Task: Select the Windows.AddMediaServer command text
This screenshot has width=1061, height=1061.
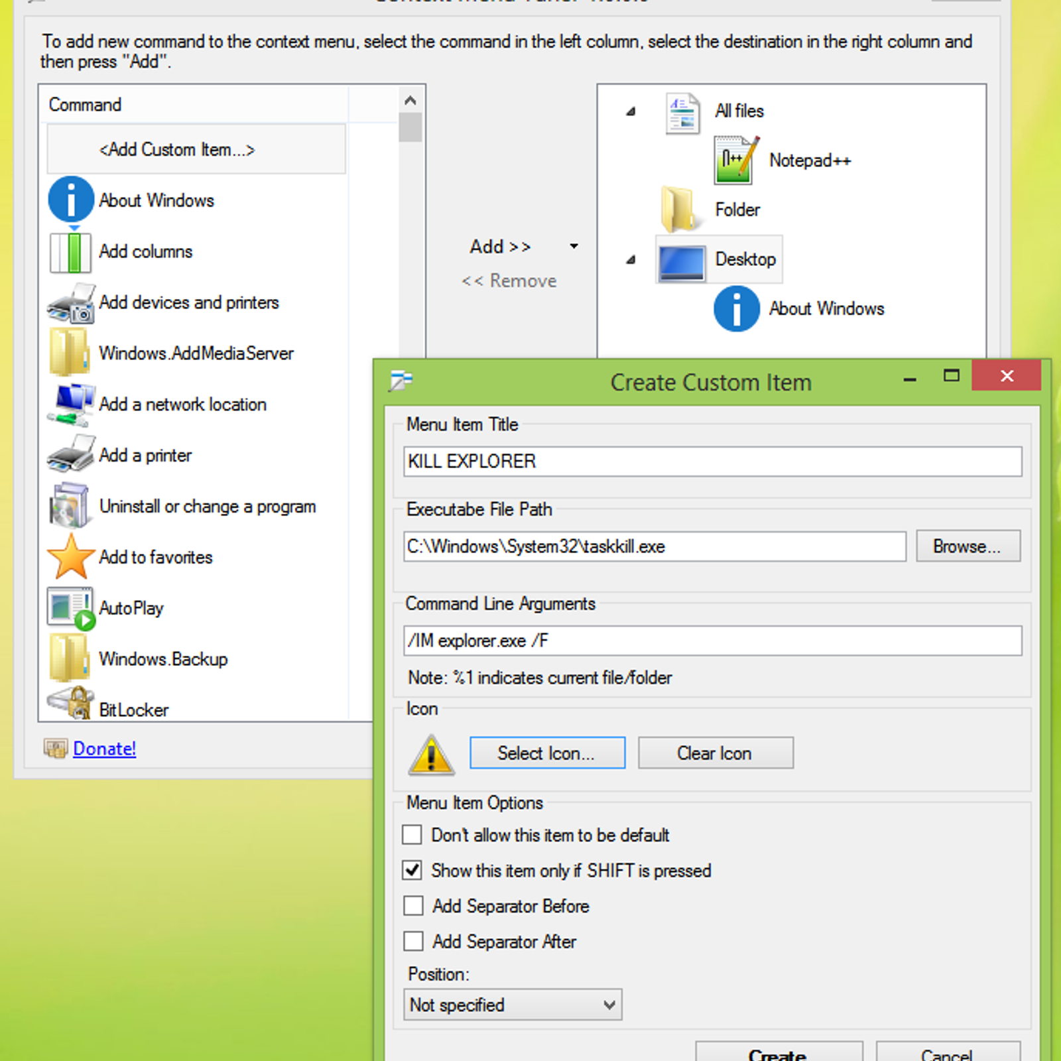Action: click(196, 353)
